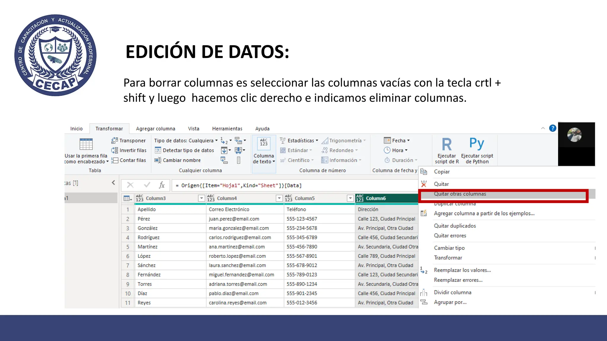Switch to Inicio tab
607x341 pixels.
[x=76, y=128]
